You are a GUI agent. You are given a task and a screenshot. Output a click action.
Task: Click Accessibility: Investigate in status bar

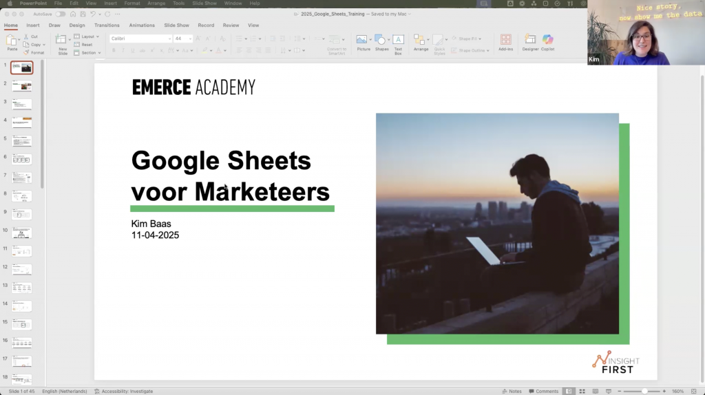[x=124, y=392]
